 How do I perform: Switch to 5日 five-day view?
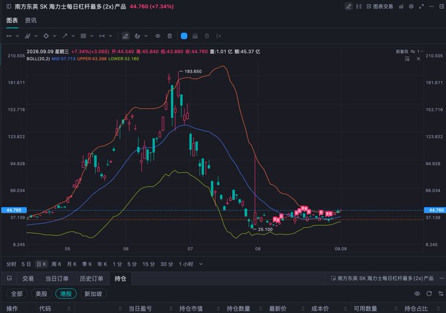pyautogui.click(x=26, y=264)
